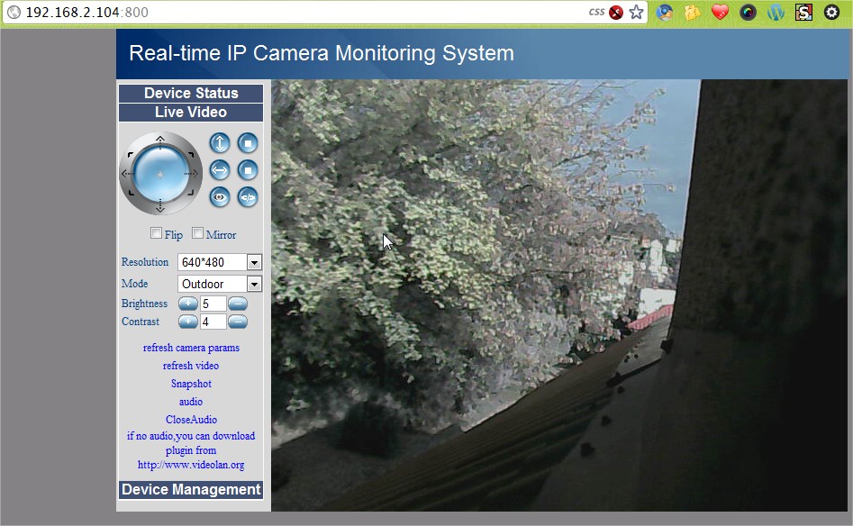The width and height of the screenshot is (853, 526).
Task: Click the </> icon button beside the eye
Action: [248, 196]
